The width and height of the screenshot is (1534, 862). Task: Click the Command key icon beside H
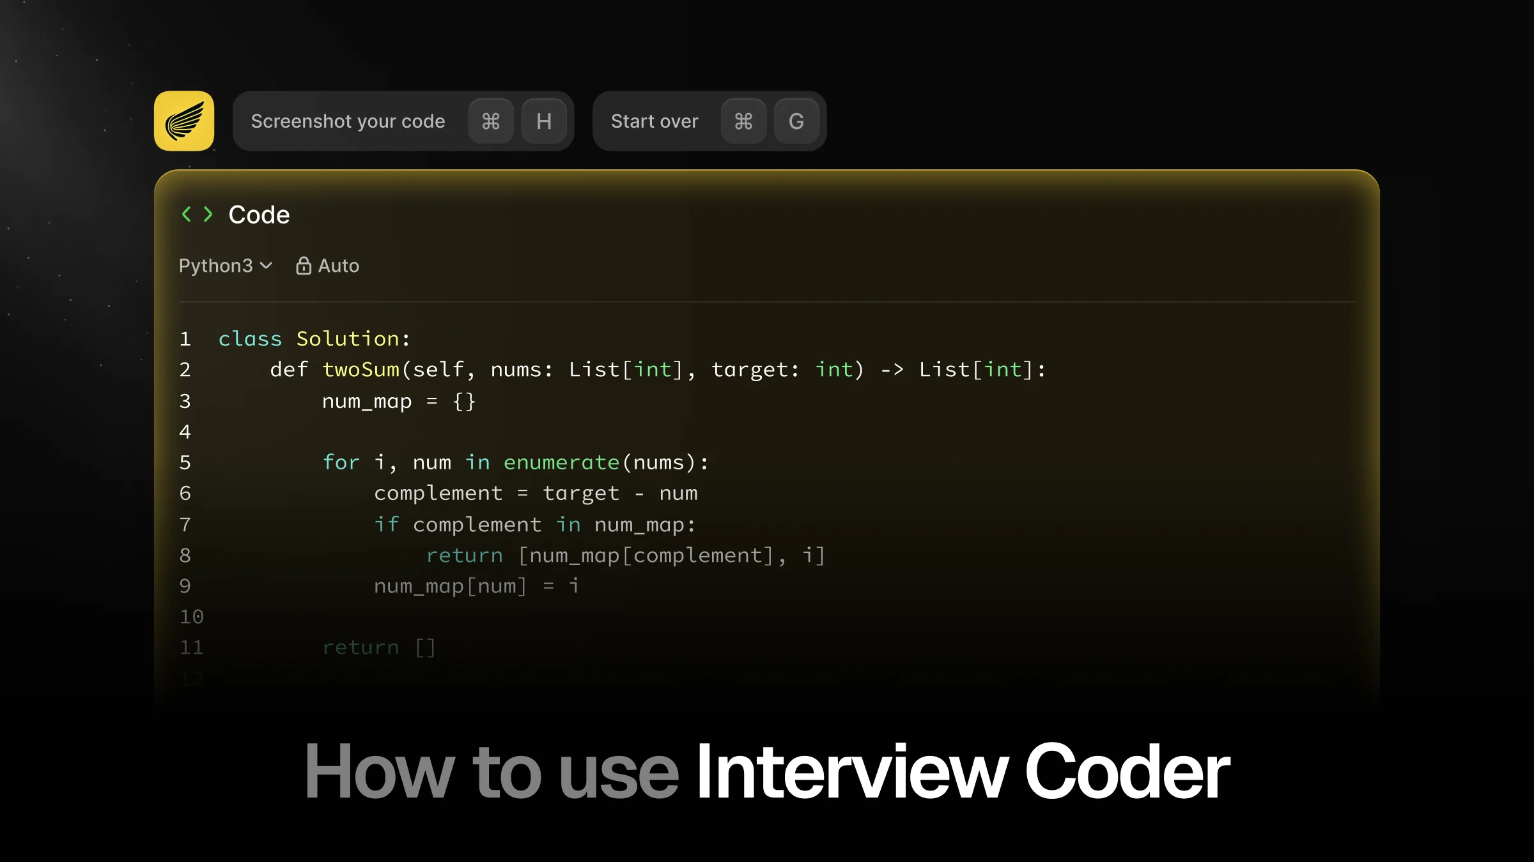click(490, 121)
